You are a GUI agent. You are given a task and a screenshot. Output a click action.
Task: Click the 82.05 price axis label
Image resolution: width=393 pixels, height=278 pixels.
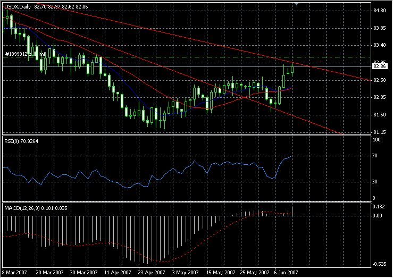coord(380,97)
